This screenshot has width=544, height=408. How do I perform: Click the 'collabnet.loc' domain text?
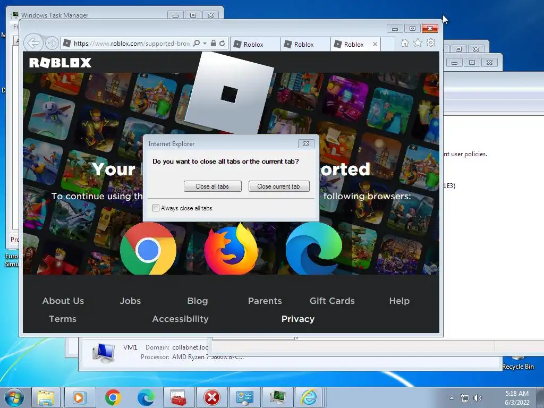point(190,347)
